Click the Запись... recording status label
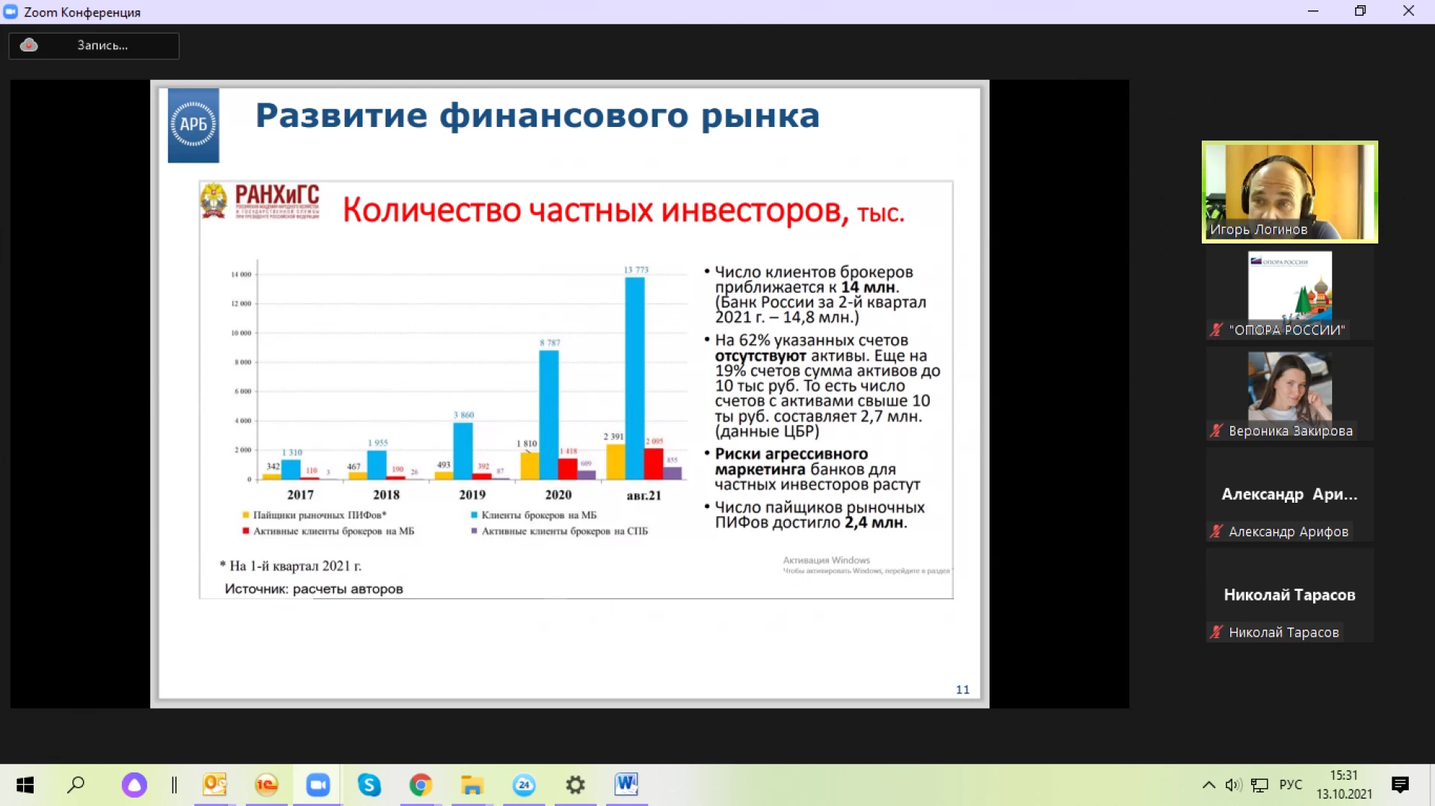Screen dimensions: 1435x806 click(102, 46)
